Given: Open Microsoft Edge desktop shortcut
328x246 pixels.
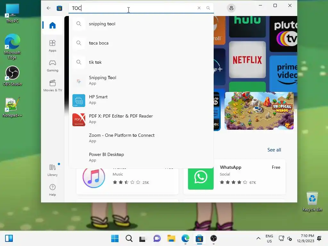Looking at the screenshot, I should tap(12, 47).
